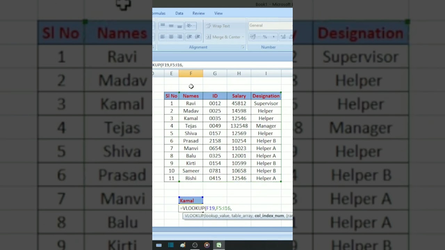Click Accounting Number Format icon
The height and width of the screenshot is (250, 445).
tap(253, 37)
